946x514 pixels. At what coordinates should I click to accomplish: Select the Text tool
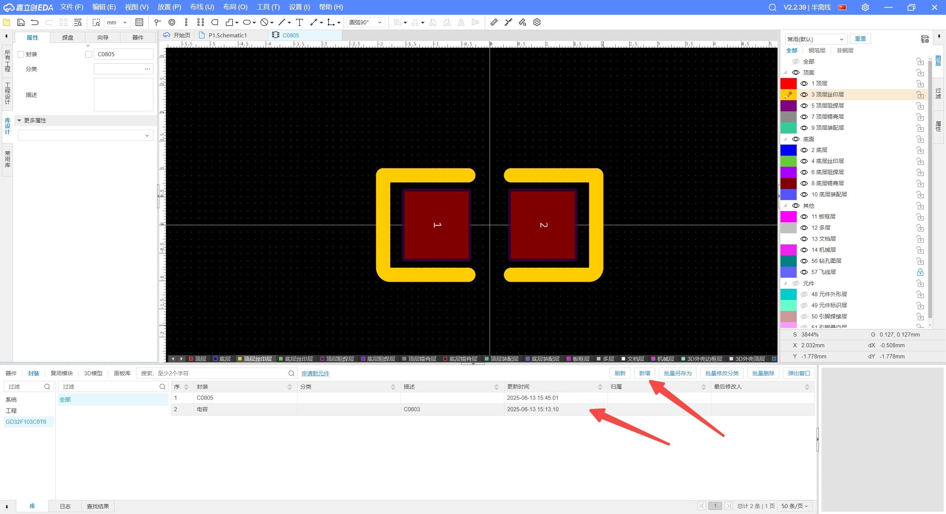[x=299, y=23]
